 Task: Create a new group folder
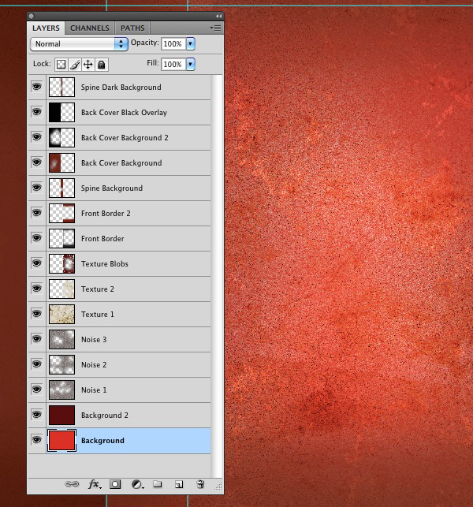[158, 484]
